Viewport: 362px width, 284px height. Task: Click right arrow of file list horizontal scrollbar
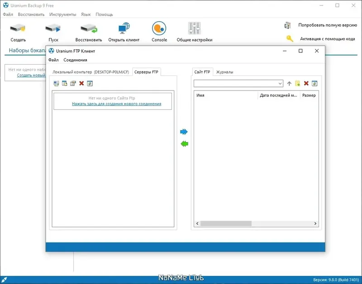coord(315,223)
